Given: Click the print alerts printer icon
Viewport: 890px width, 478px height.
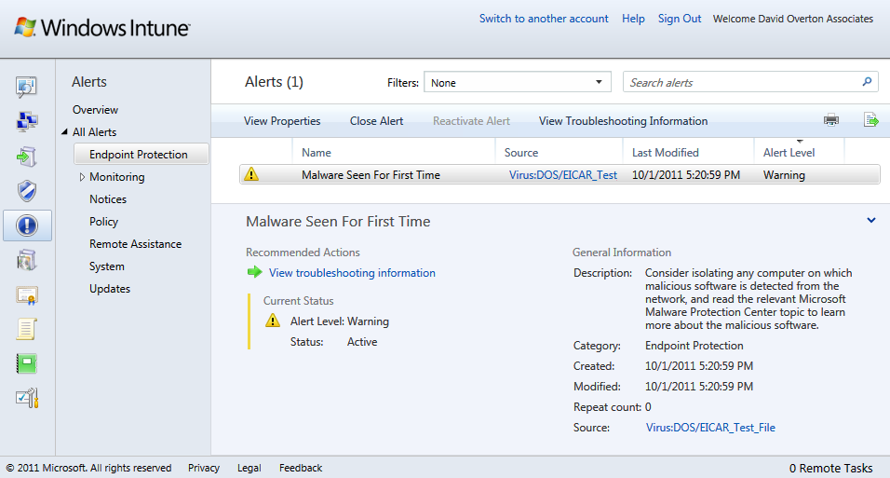Looking at the screenshot, I should click(831, 120).
